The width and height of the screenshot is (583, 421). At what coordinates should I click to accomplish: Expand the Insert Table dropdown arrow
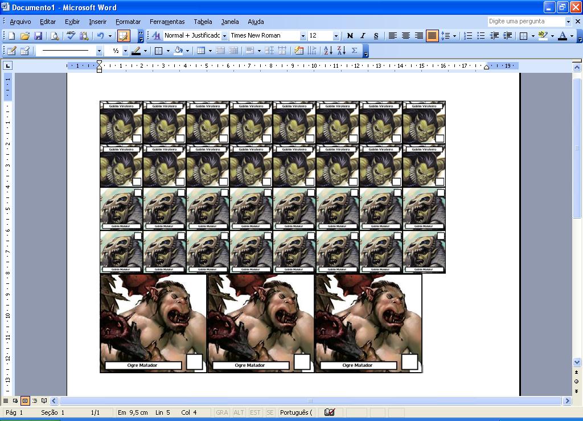pyautogui.click(x=210, y=51)
